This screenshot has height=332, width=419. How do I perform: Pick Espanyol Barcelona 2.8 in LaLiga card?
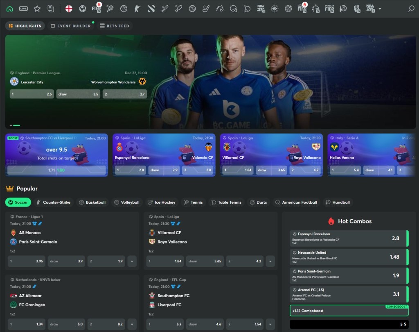click(x=131, y=170)
